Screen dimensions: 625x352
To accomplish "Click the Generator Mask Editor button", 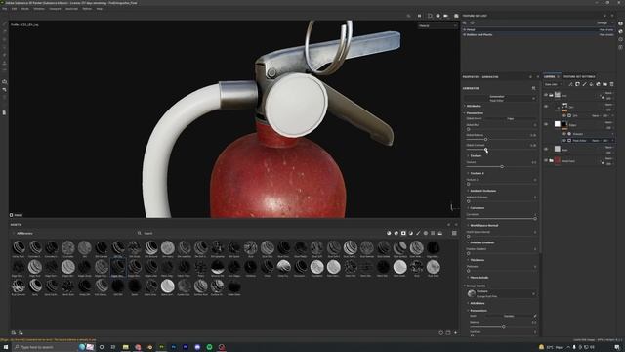I will (x=500, y=98).
